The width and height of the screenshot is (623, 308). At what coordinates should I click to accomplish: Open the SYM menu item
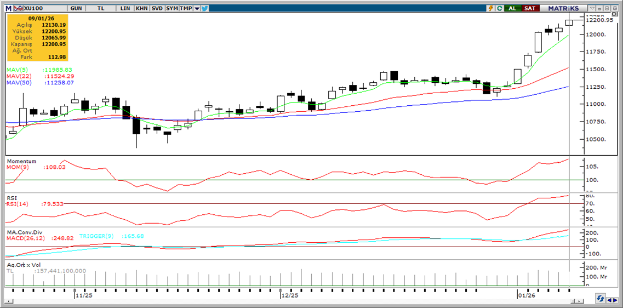172,8
